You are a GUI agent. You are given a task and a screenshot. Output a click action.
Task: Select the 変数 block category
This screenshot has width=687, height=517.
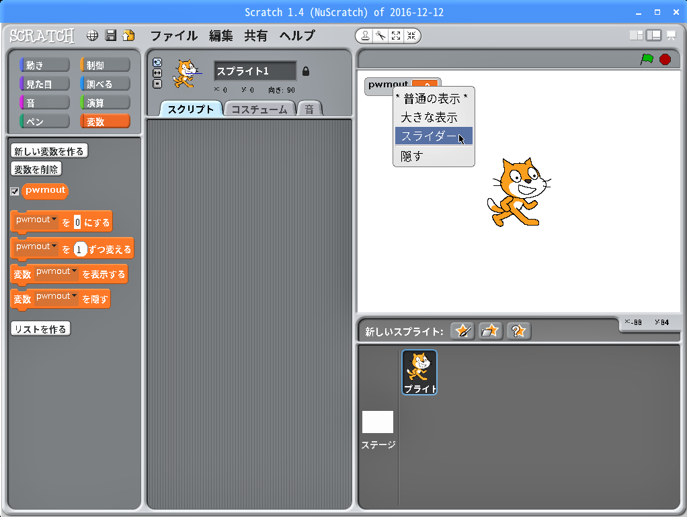pos(105,122)
